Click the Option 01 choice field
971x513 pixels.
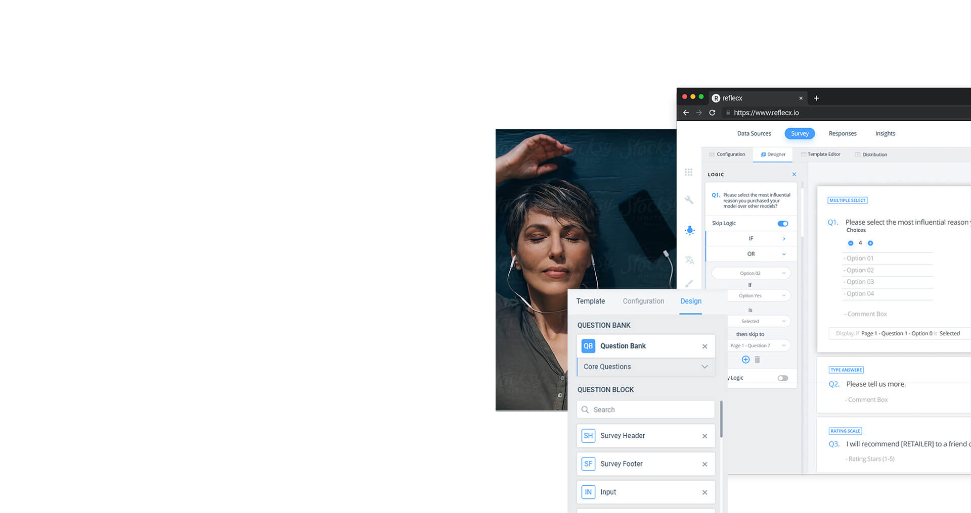click(x=887, y=258)
